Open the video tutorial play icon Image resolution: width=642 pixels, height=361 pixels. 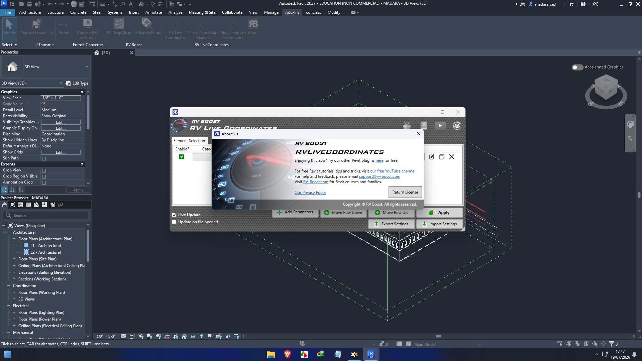click(440, 125)
